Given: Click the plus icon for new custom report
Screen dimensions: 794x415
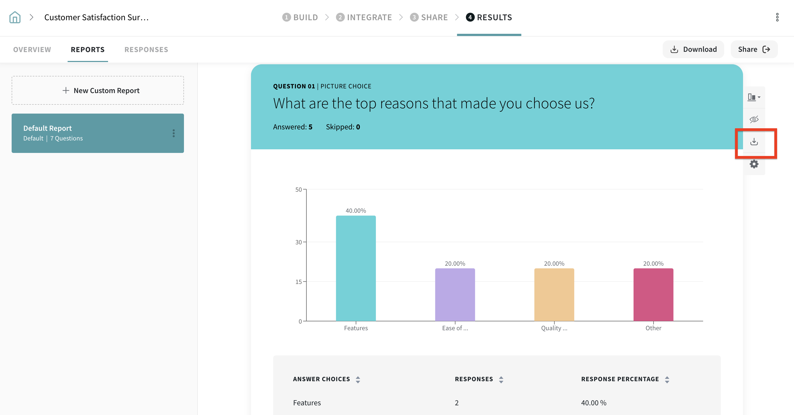Looking at the screenshot, I should (66, 90).
